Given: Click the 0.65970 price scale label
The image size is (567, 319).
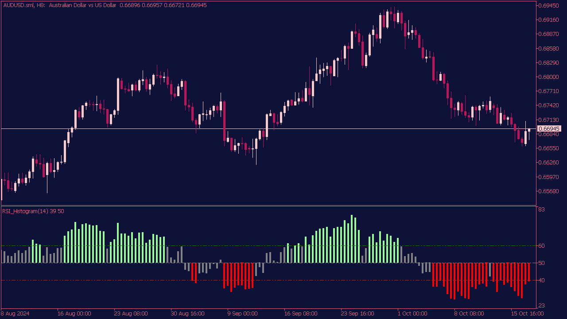Looking at the screenshot, I should point(548,177).
